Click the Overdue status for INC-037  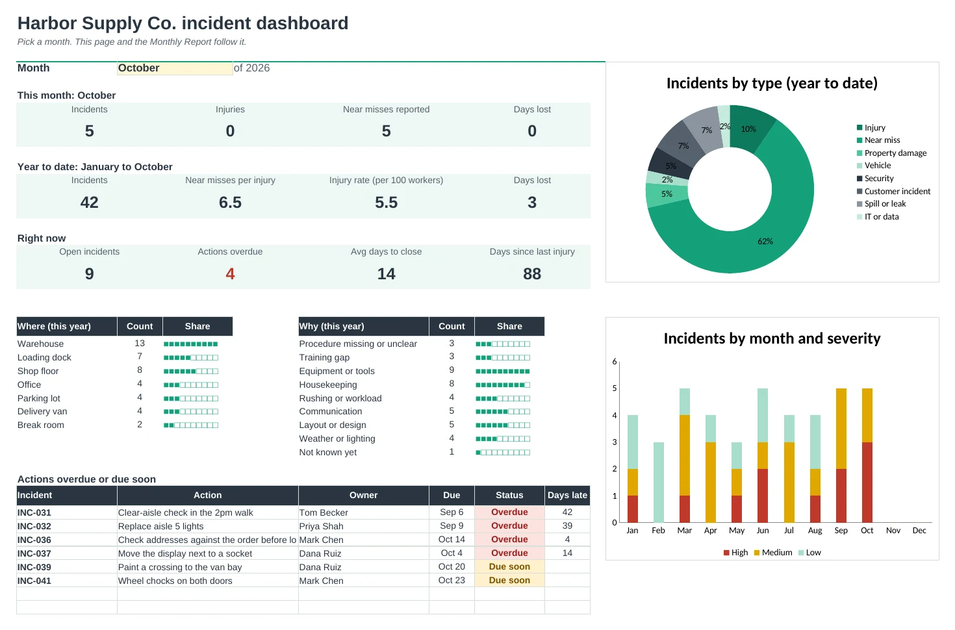pyautogui.click(x=509, y=553)
